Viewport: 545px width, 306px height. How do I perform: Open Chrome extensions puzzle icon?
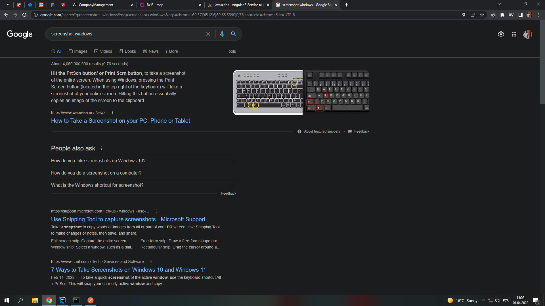502,15
